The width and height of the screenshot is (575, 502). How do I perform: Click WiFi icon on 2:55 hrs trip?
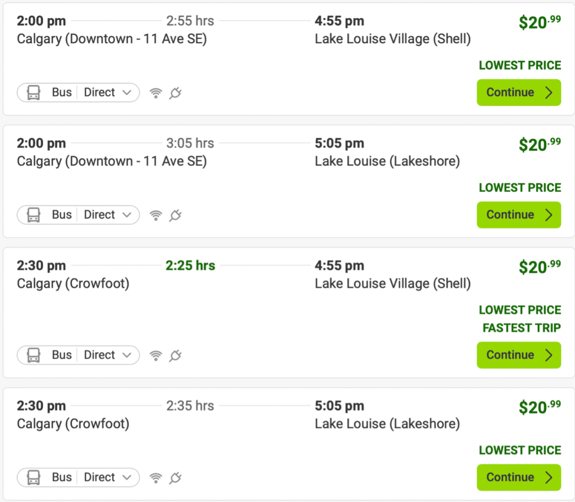tap(156, 93)
